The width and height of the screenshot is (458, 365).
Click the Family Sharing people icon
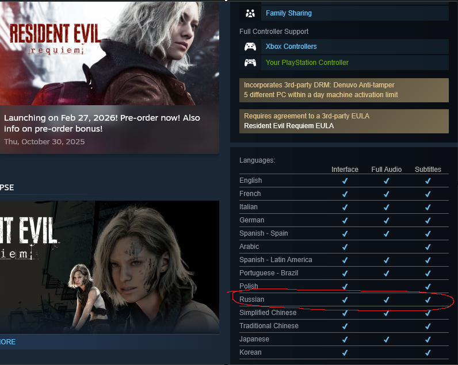pos(250,13)
